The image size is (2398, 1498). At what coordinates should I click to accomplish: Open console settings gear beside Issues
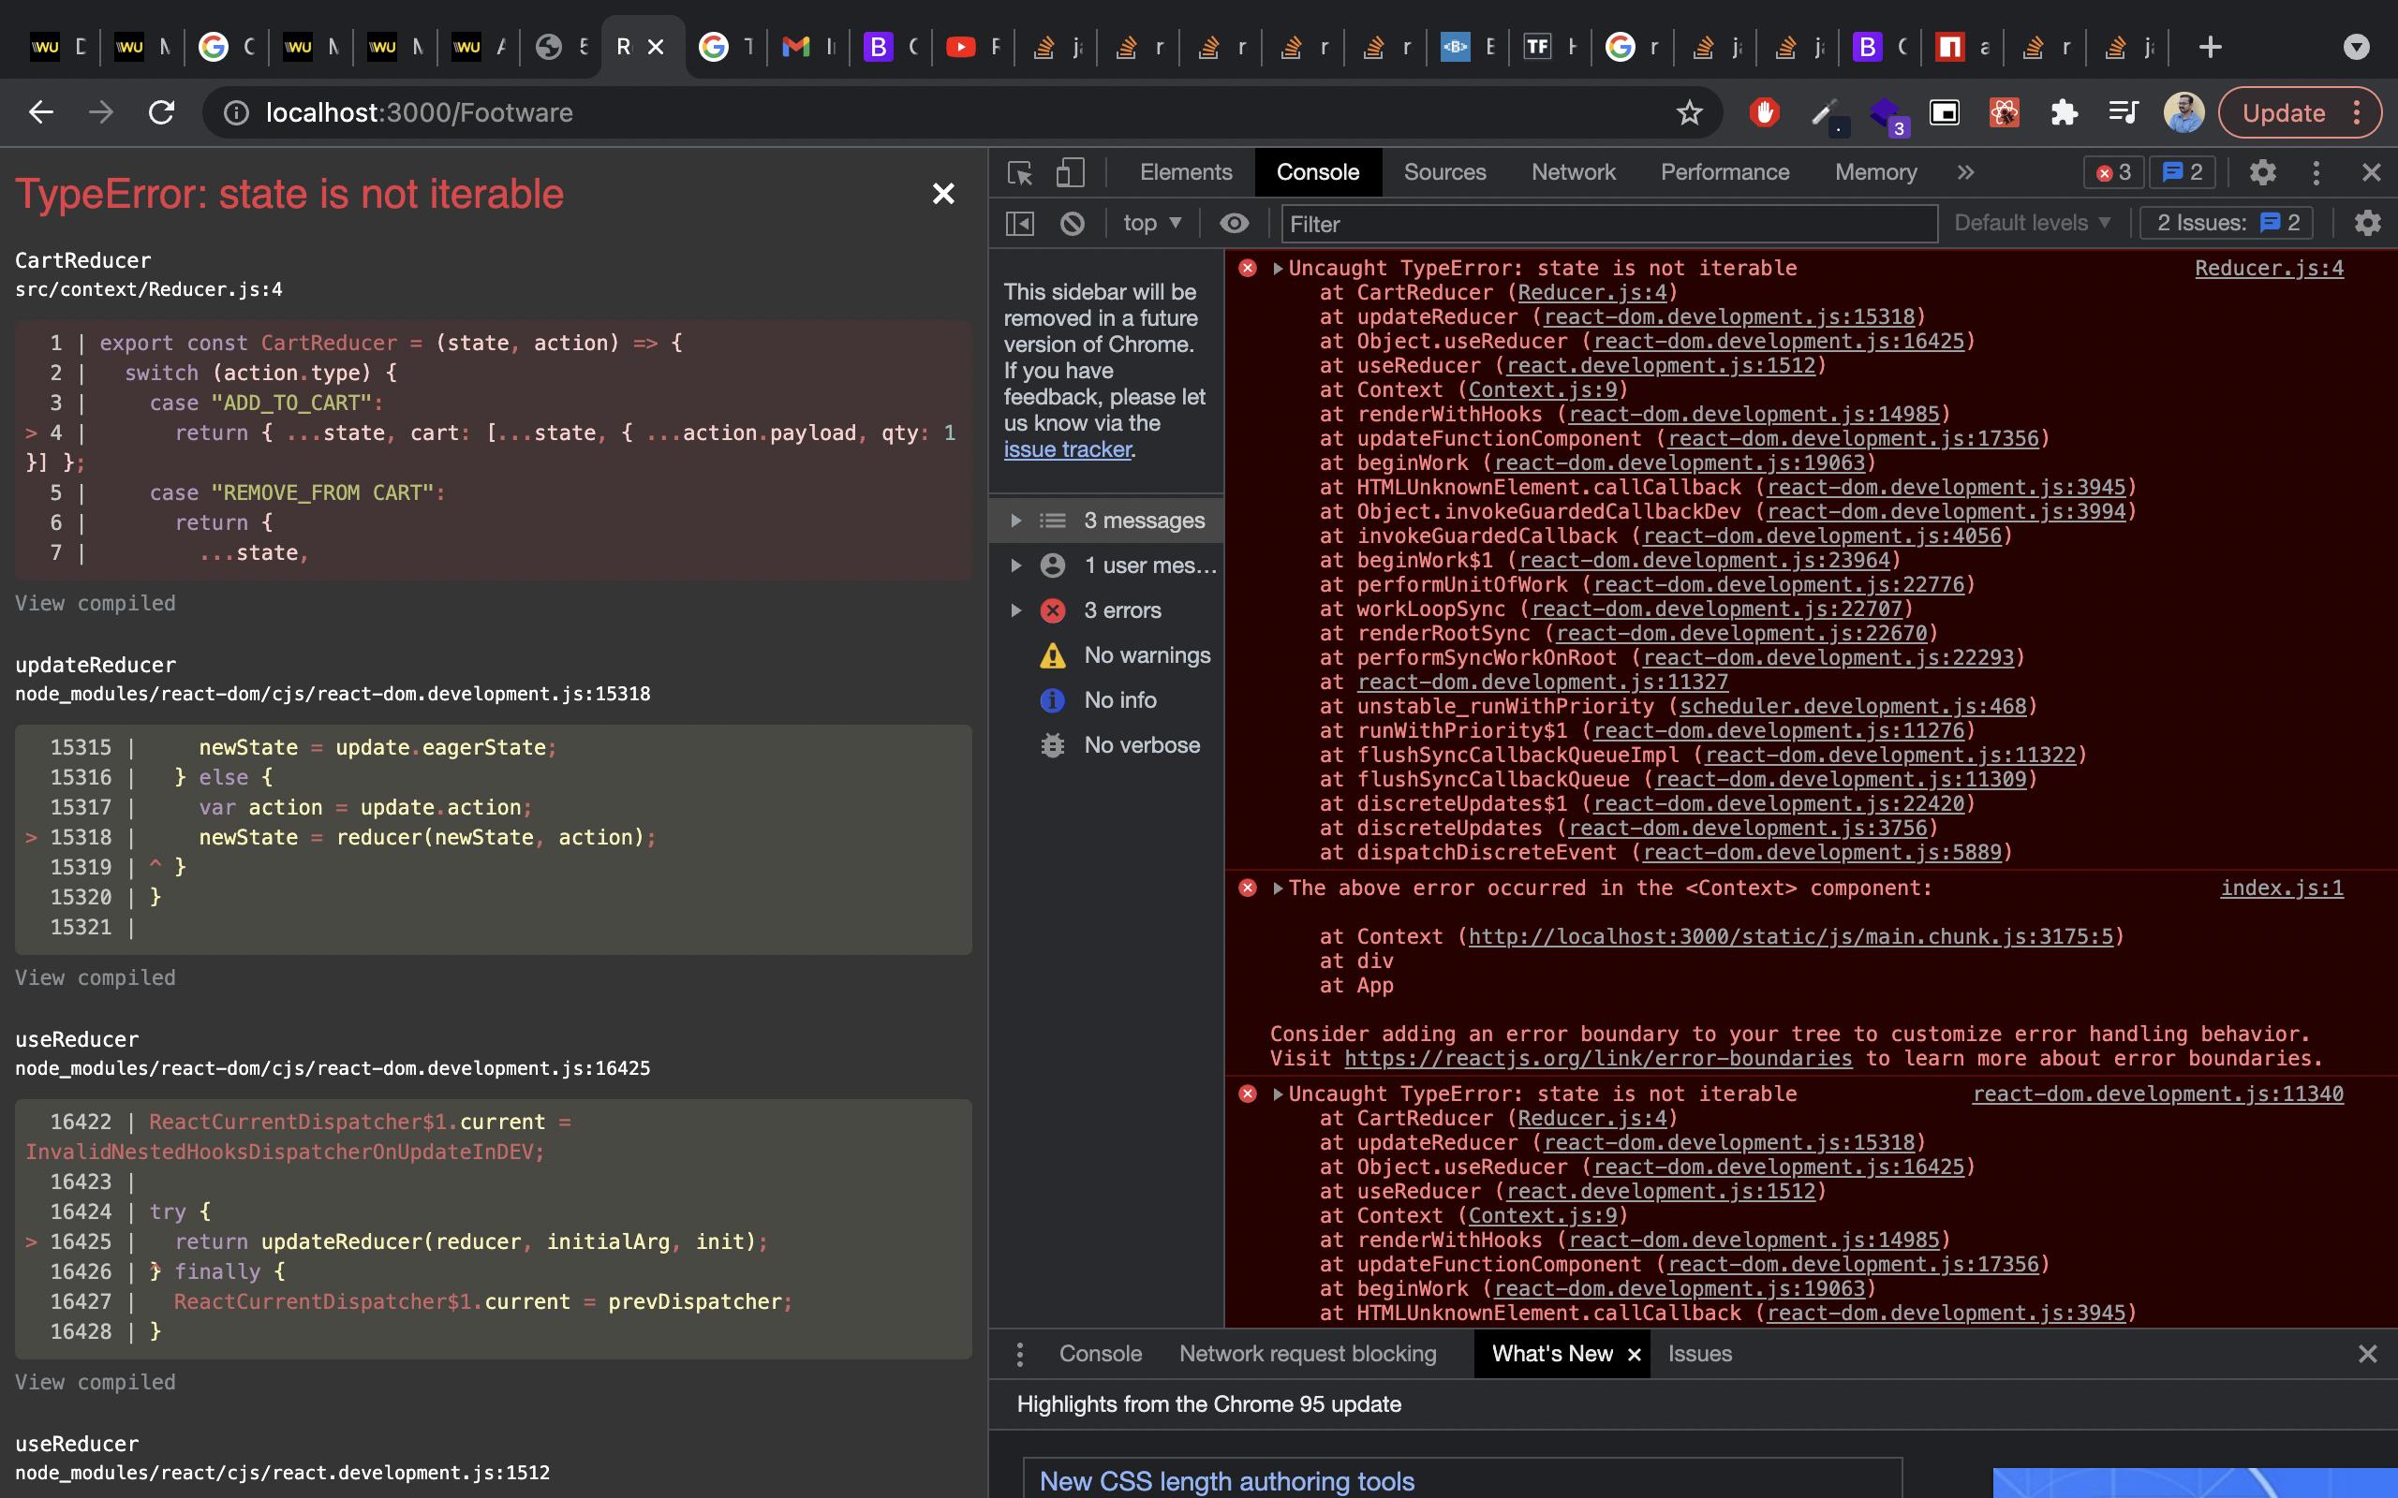[x=2367, y=224]
